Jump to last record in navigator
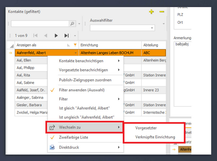 (x=67, y=35)
